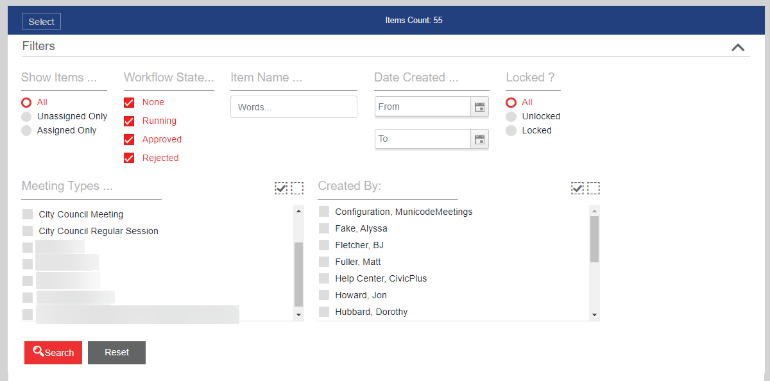The image size is (770, 381).
Task: Collapse the Filters panel chevron
Action: [x=738, y=47]
